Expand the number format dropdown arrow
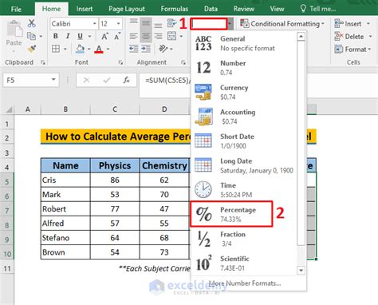This screenshot has height=305, width=378. [x=230, y=24]
